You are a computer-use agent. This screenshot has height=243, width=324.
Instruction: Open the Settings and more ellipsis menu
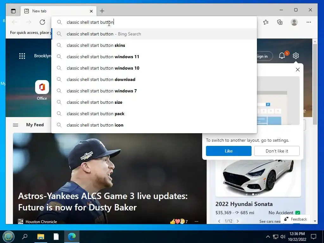coord(309,22)
